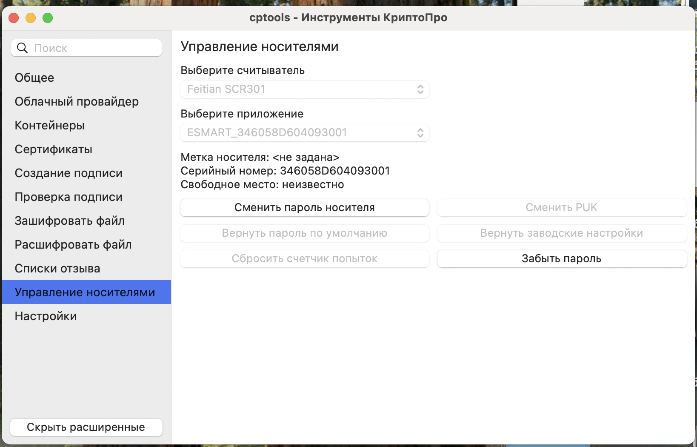Open the Контейнеры section
Viewport: 697px width, 447px height.
click(x=86, y=125)
